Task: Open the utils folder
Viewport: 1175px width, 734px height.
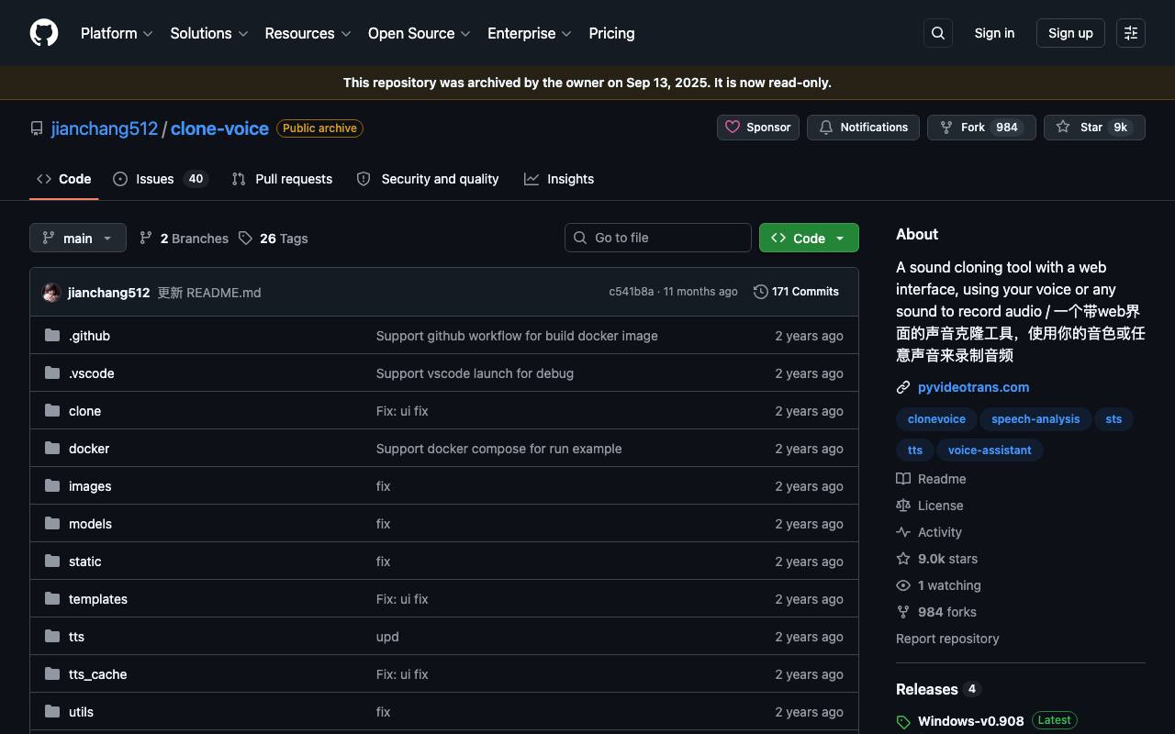Action: (x=81, y=712)
